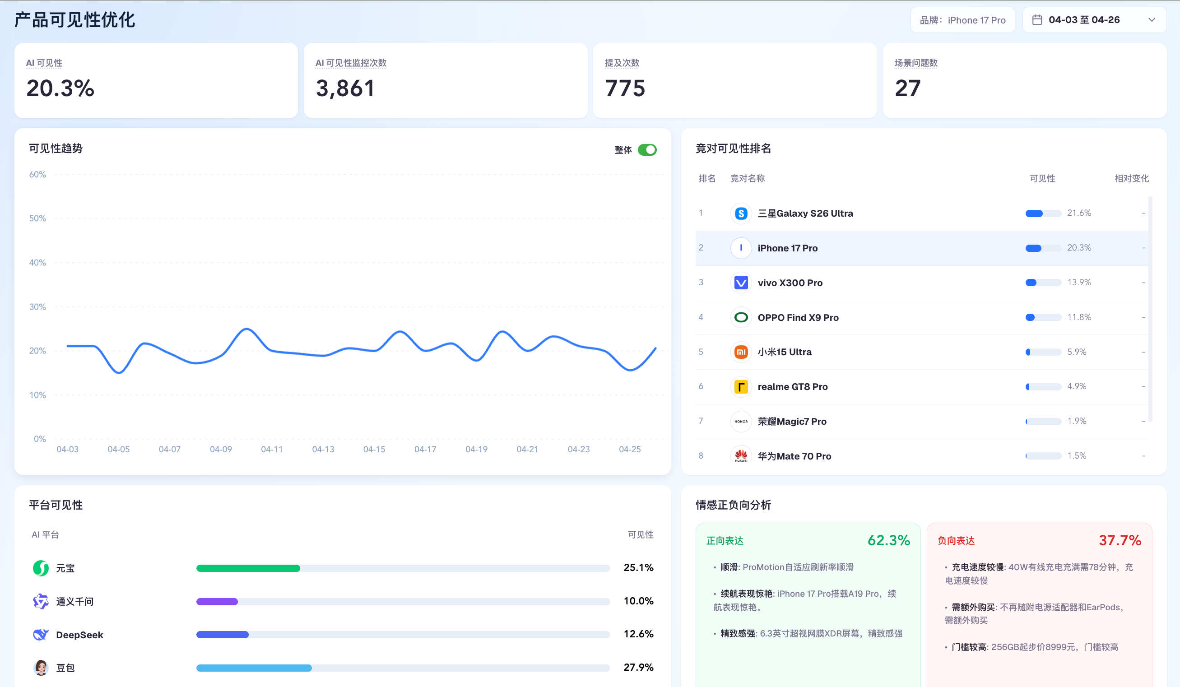Image resolution: width=1180 pixels, height=687 pixels.
Task: Click the 荣耀Magic7 Pro HONOR logo
Action: (741, 422)
